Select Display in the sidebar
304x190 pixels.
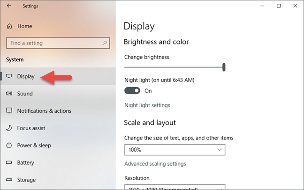pos(58,76)
